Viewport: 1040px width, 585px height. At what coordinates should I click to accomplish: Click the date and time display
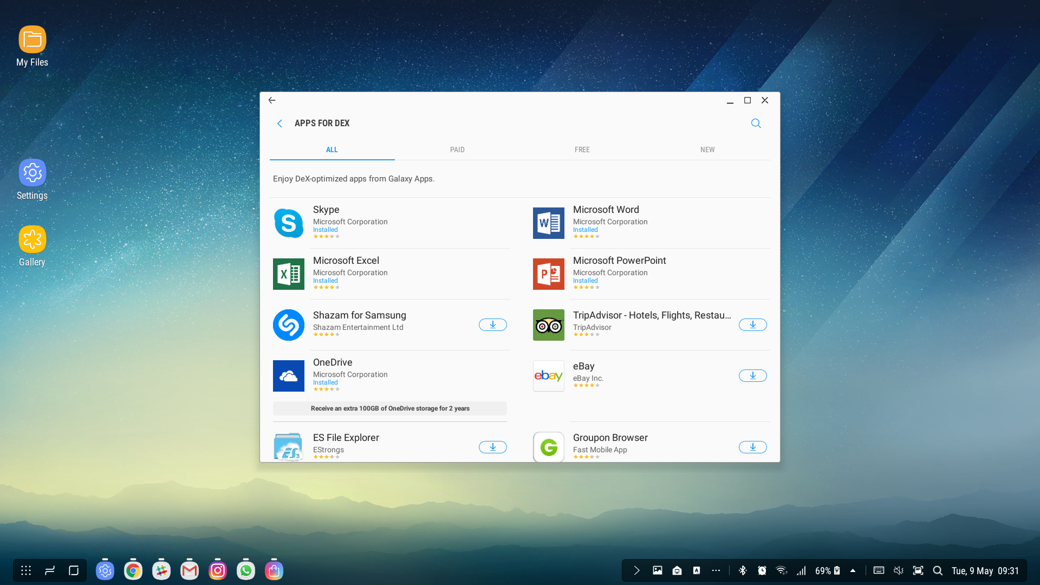coord(985,571)
